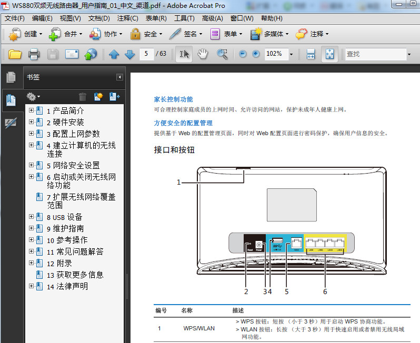Screen dimensions: 420x343
Task: Click the Save floppy disk icon
Action: click(53, 54)
